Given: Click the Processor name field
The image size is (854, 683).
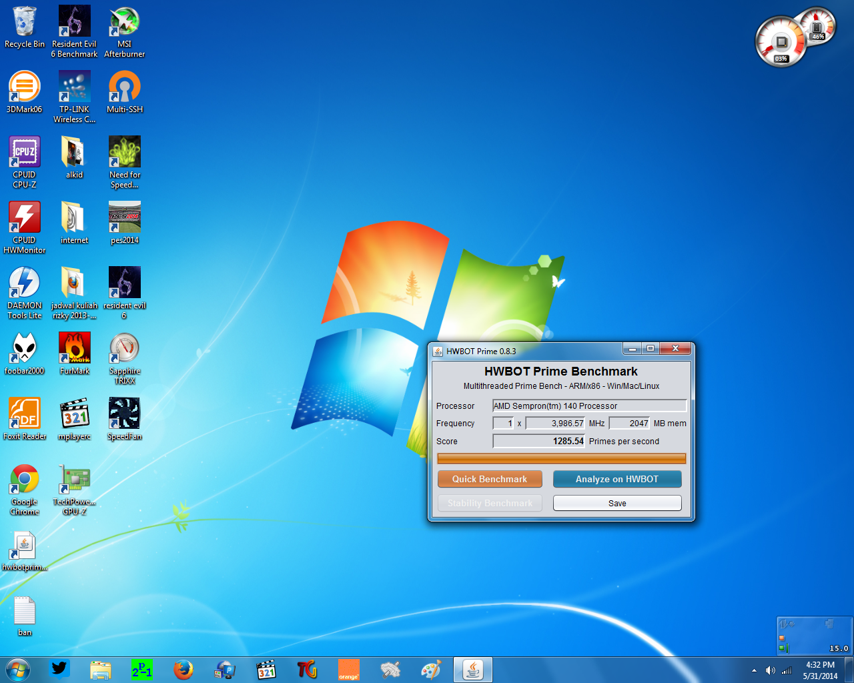Looking at the screenshot, I should (589, 406).
